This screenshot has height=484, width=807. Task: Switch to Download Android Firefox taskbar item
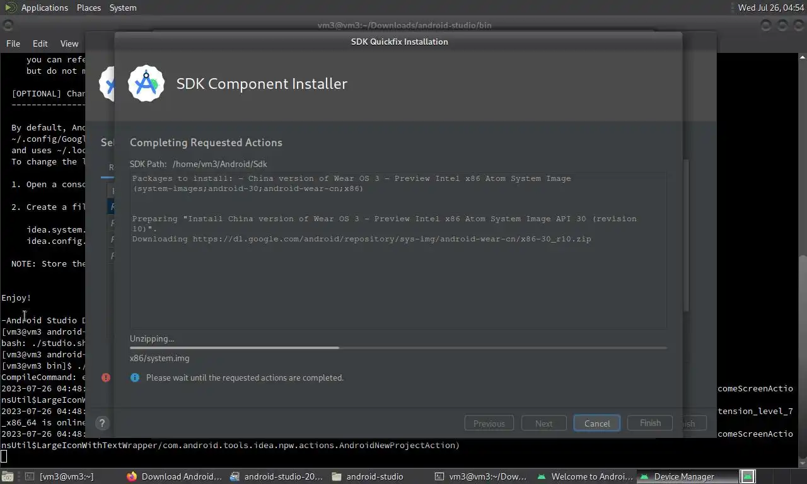[x=175, y=476]
